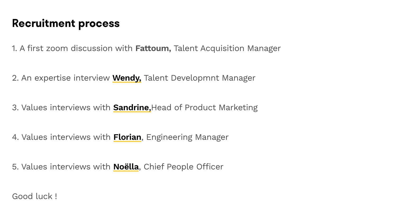Click the Talent Acquisition Manager text
The image size is (419, 212).
227,48
